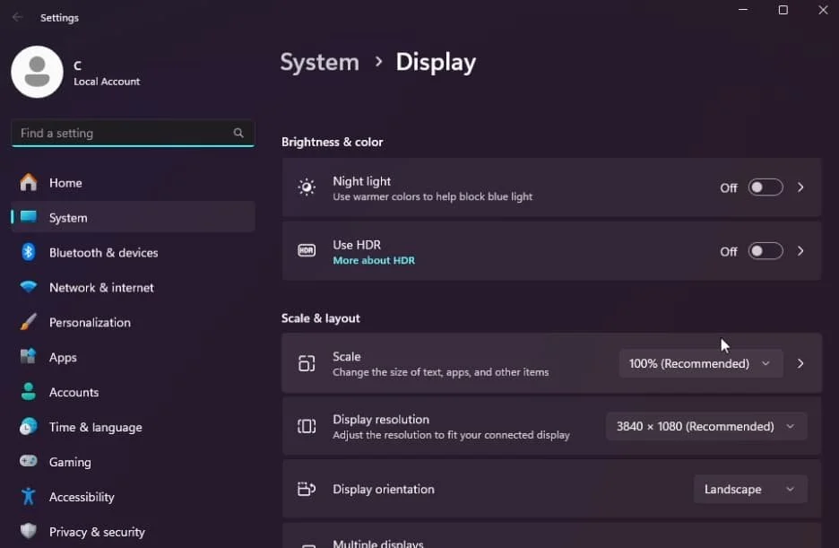Viewport: 839px width, 548px height.
Task: Open Time & language section
Action: [x=133, y=427]
